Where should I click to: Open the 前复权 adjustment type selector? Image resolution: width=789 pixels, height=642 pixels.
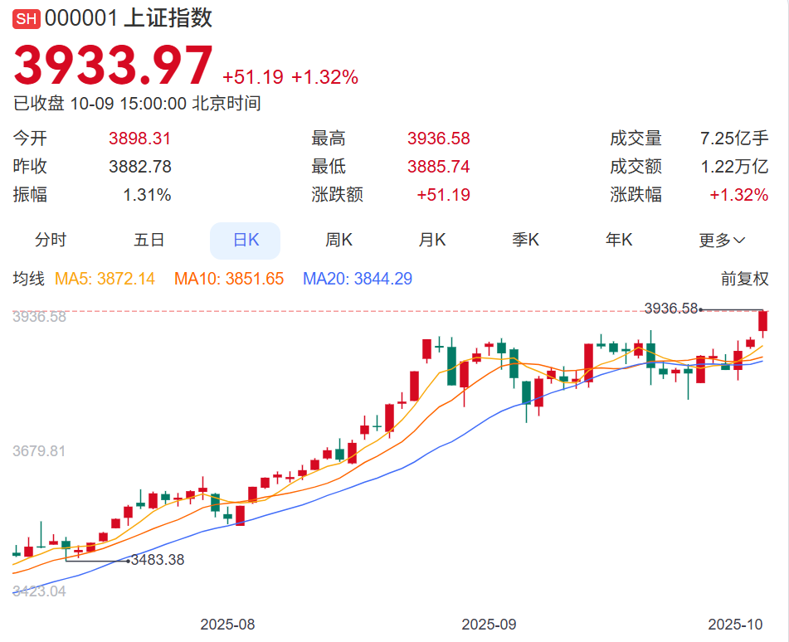click(744, 280)
